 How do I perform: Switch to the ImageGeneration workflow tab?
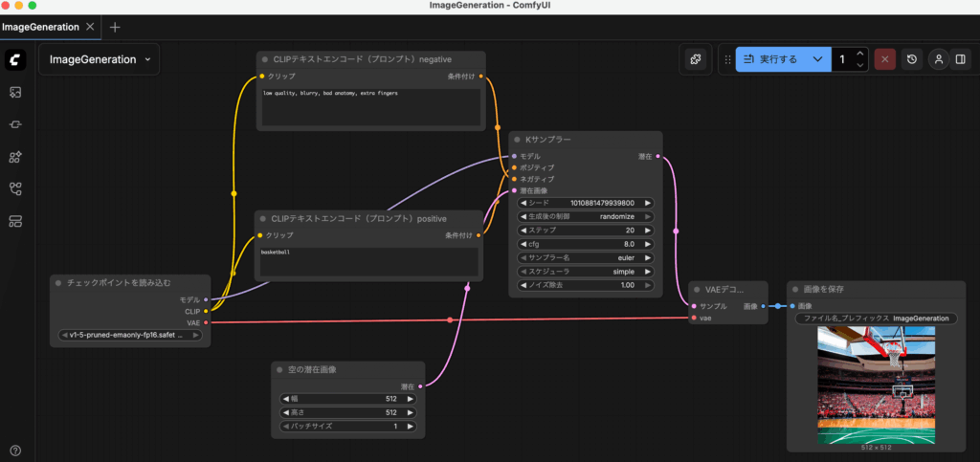[x=39, y=27]
